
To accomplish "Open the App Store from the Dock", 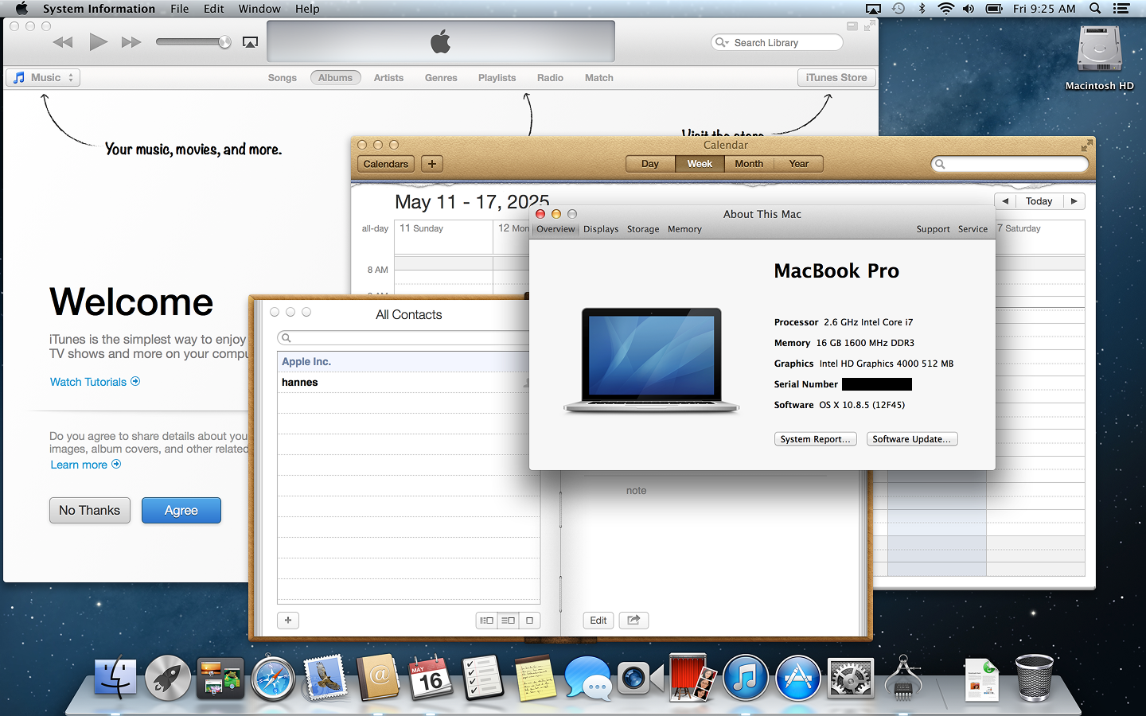I will (797, 679).
